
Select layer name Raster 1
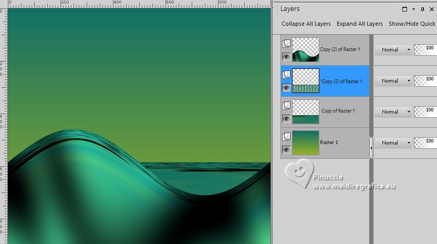tap(329, 143)
